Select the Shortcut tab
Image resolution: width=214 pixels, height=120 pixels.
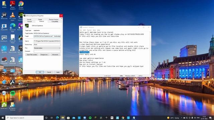(41, 21)
